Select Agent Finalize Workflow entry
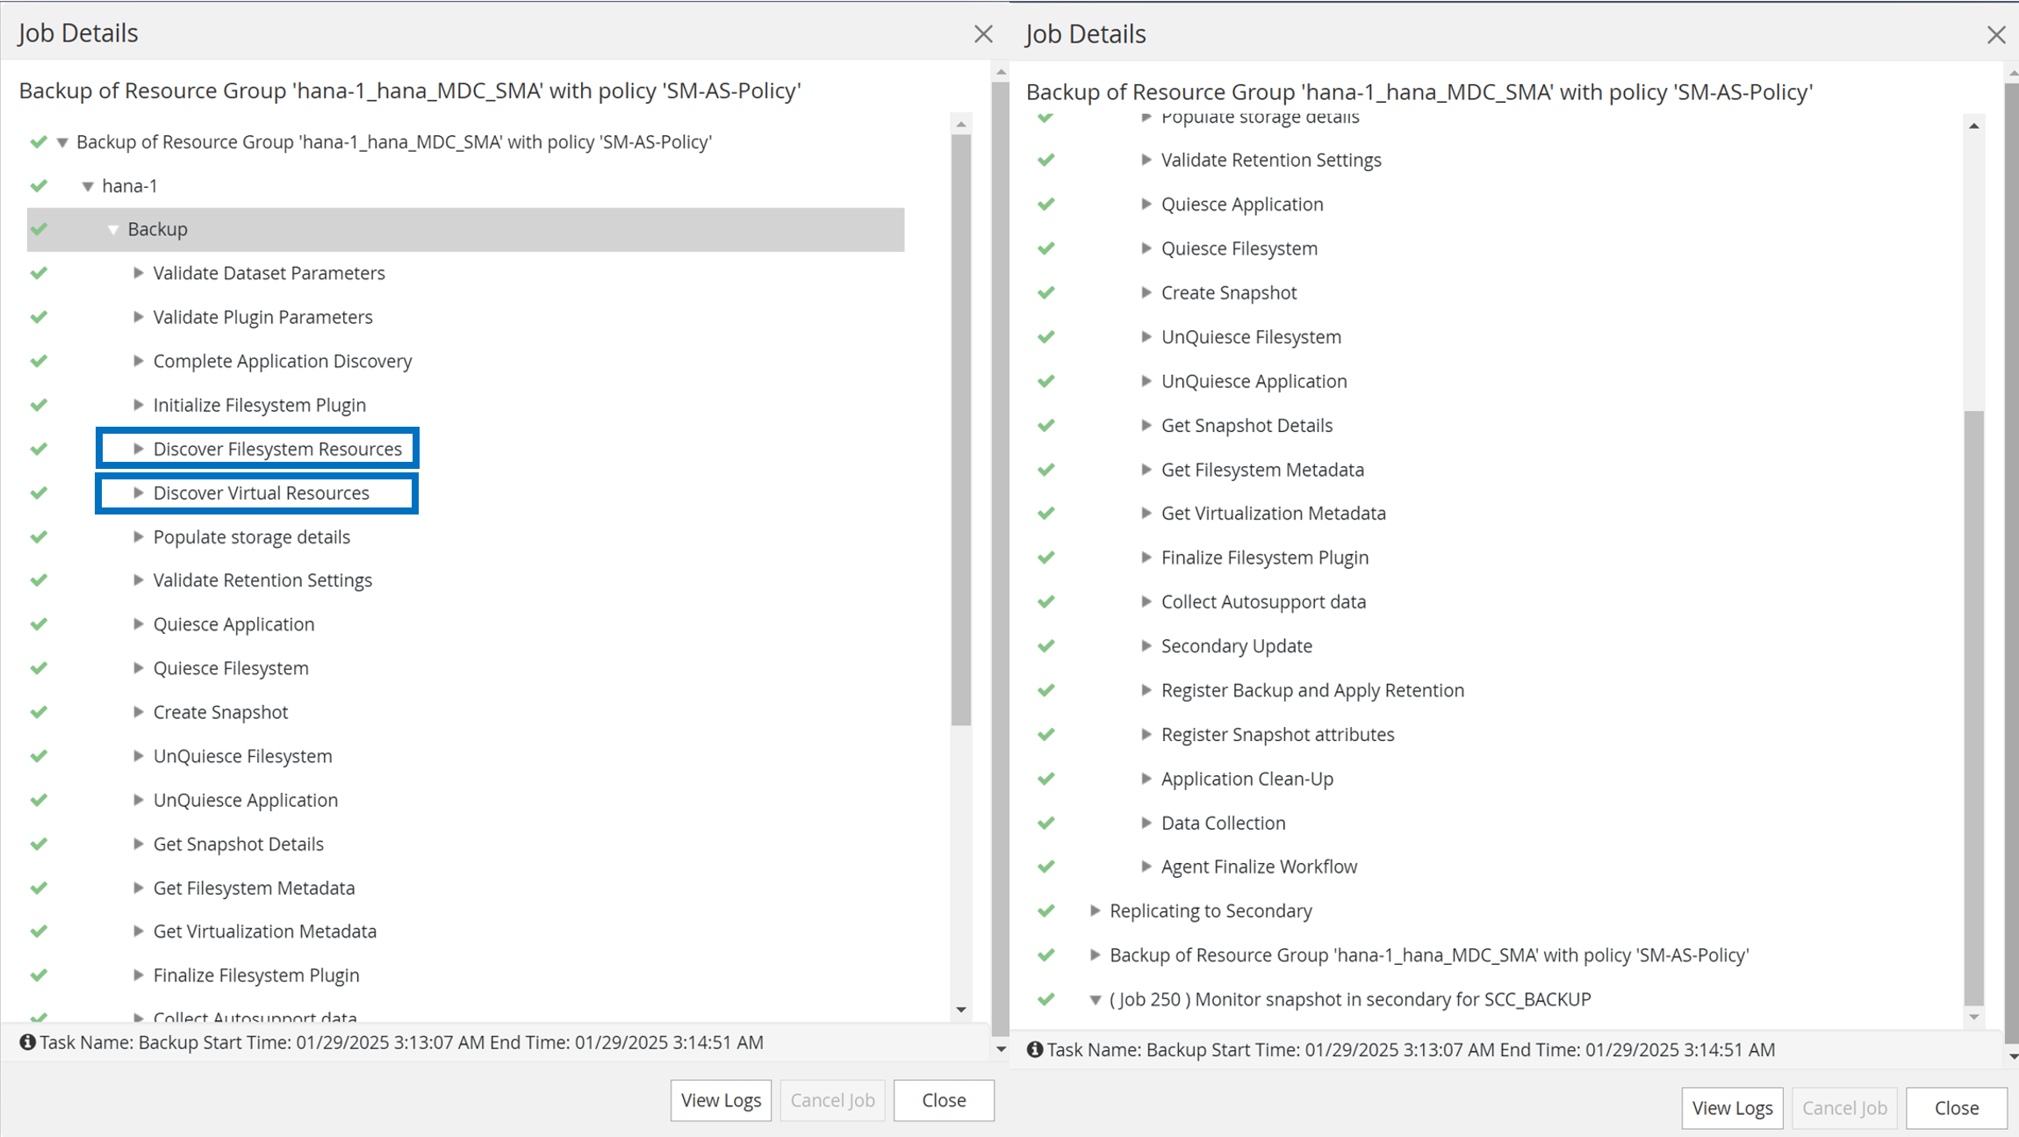Image resolution: width=2019 pixels, height=1137 pixels. tap(1259, 867)
